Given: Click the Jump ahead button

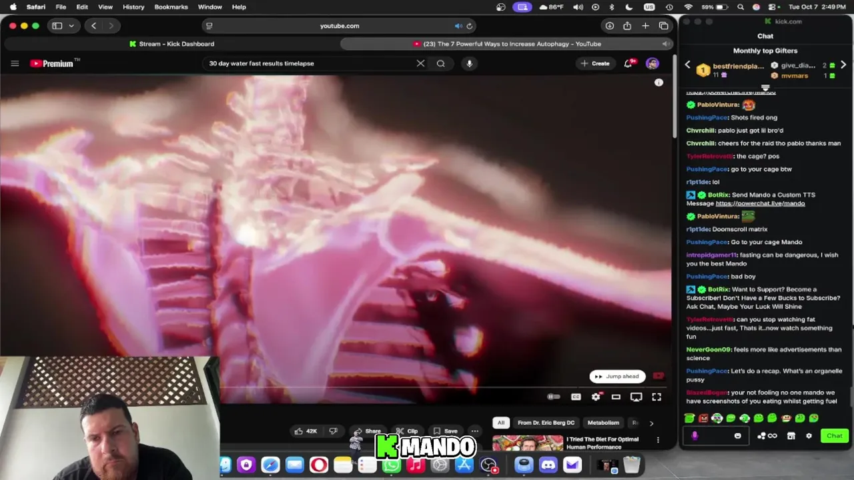Looking at the screenshot, I should click(x=617, y=376).
